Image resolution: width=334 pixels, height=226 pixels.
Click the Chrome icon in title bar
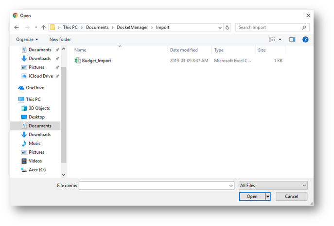coord(16,16)
